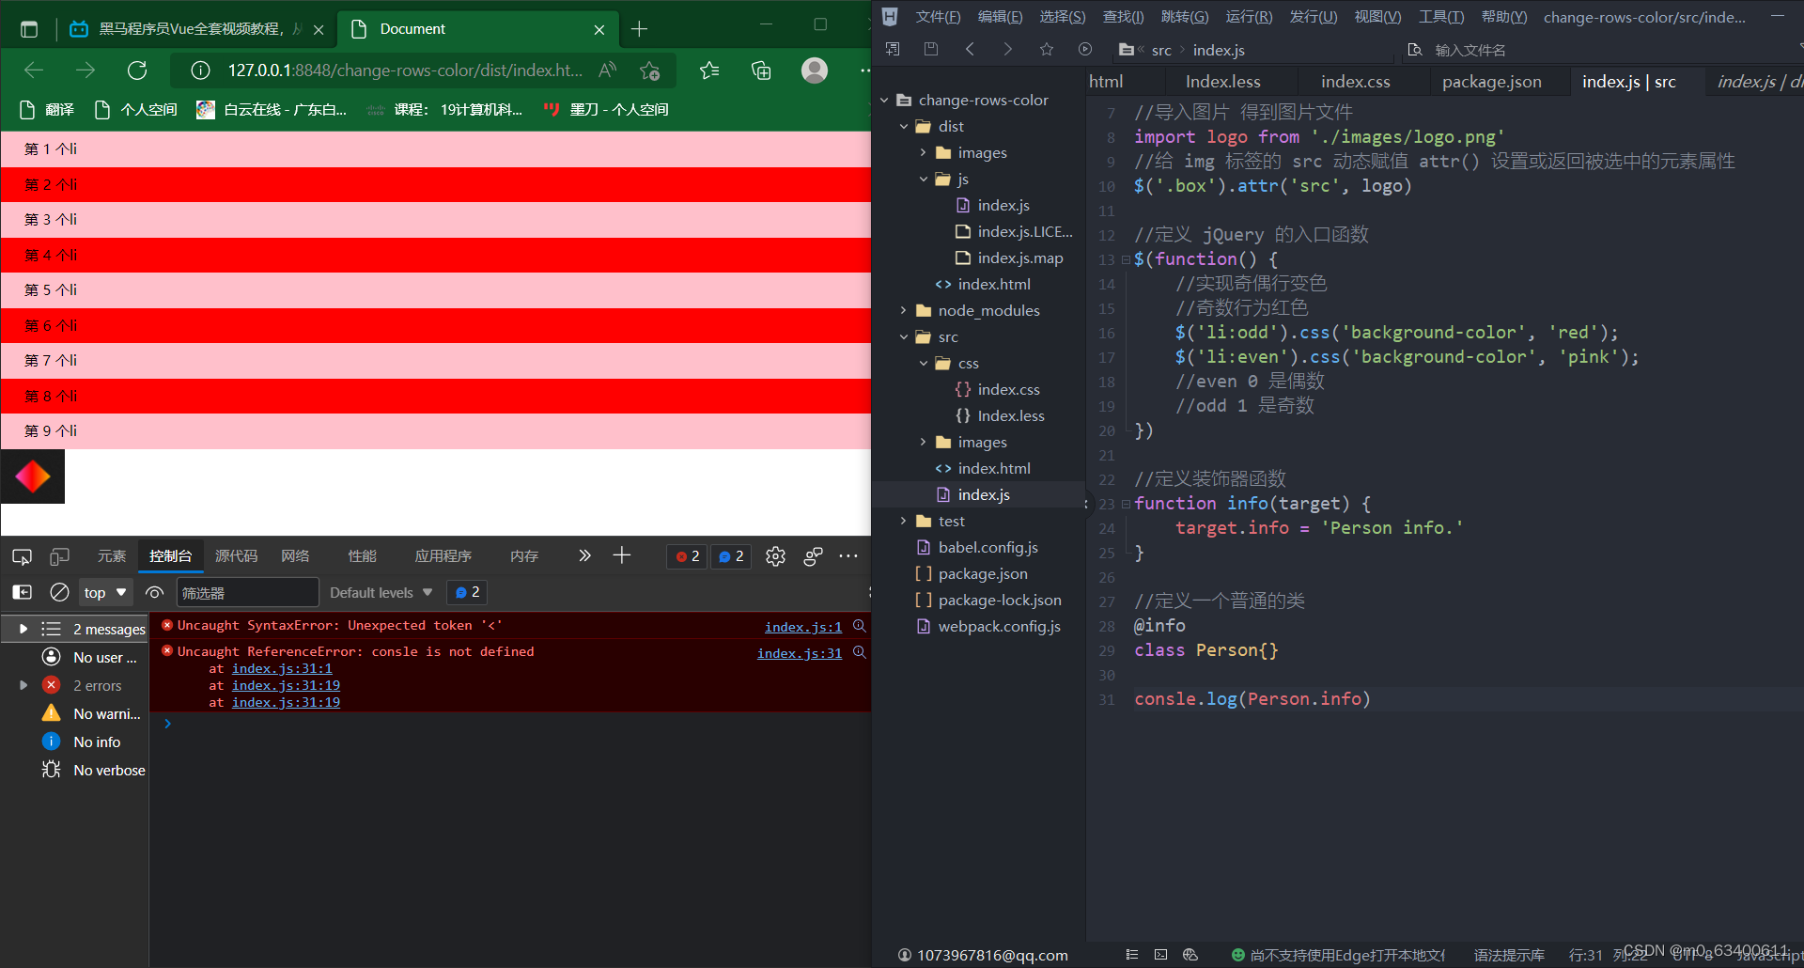Show more DevTools tabs chevron

coord(584,555)
